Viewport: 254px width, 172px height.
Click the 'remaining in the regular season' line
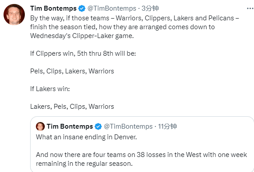84,164
